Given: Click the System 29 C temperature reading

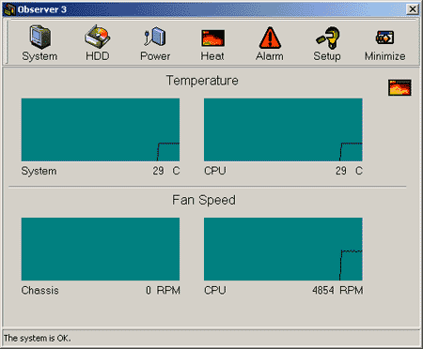Looking at the screenshot, I should (x=166, y=171).
